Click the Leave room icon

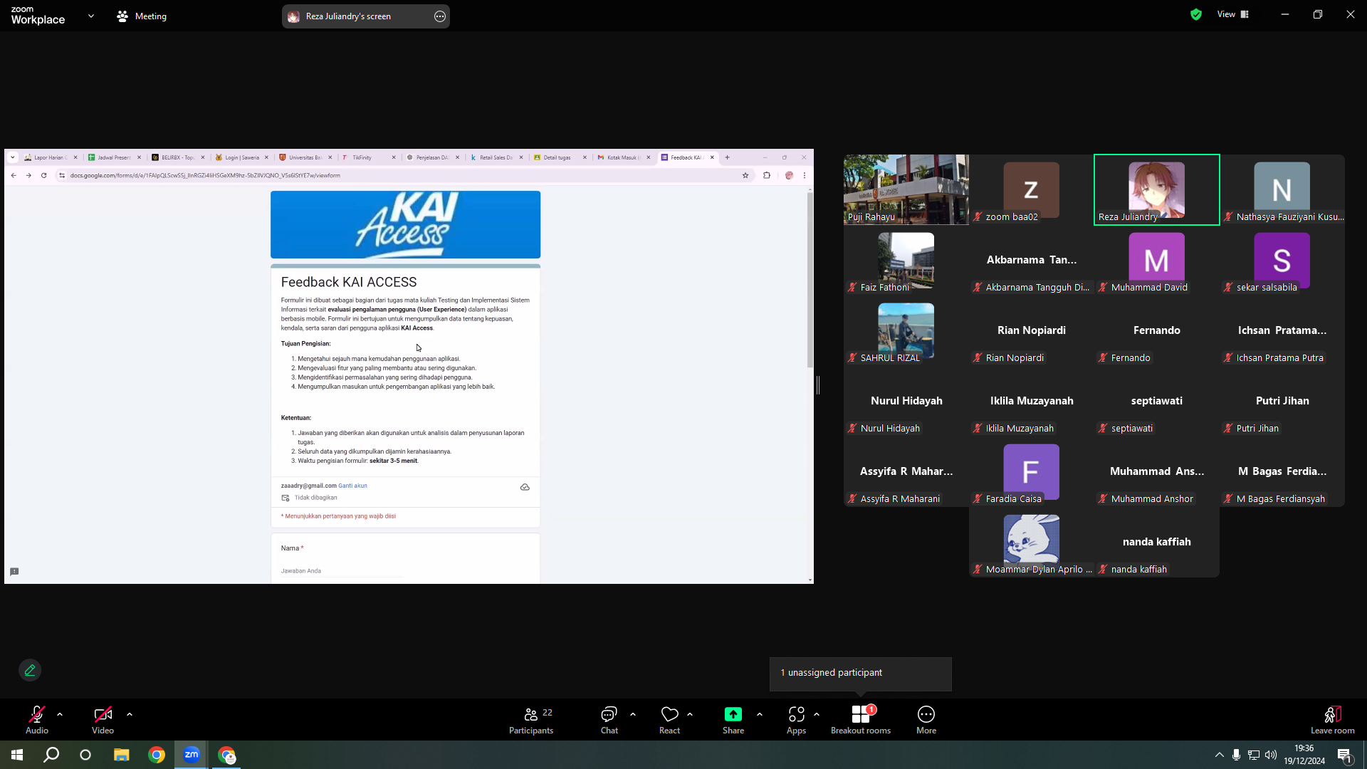tap(1332, 714)
